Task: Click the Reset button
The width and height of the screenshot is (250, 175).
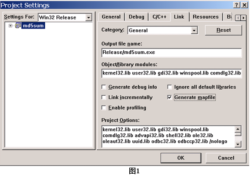Action: [x=224, y=30]
